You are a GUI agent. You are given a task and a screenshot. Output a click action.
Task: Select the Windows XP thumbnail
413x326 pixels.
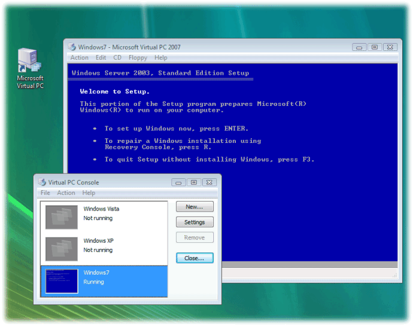pos(62,249)
